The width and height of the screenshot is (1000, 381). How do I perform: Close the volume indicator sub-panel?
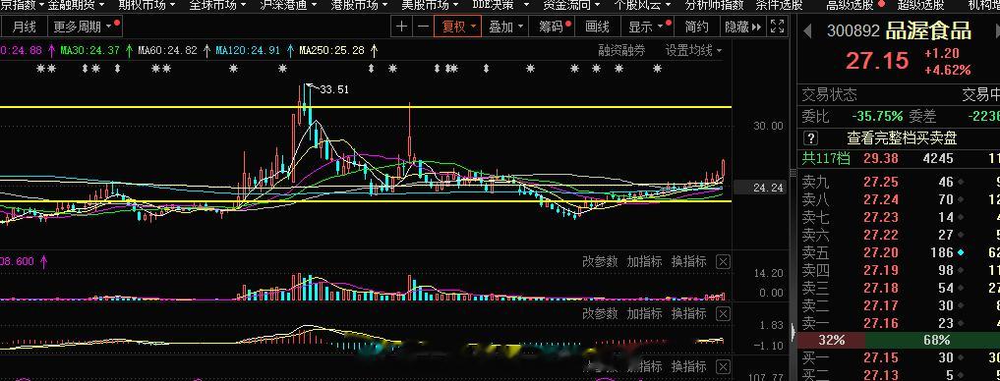coord(723,261)
